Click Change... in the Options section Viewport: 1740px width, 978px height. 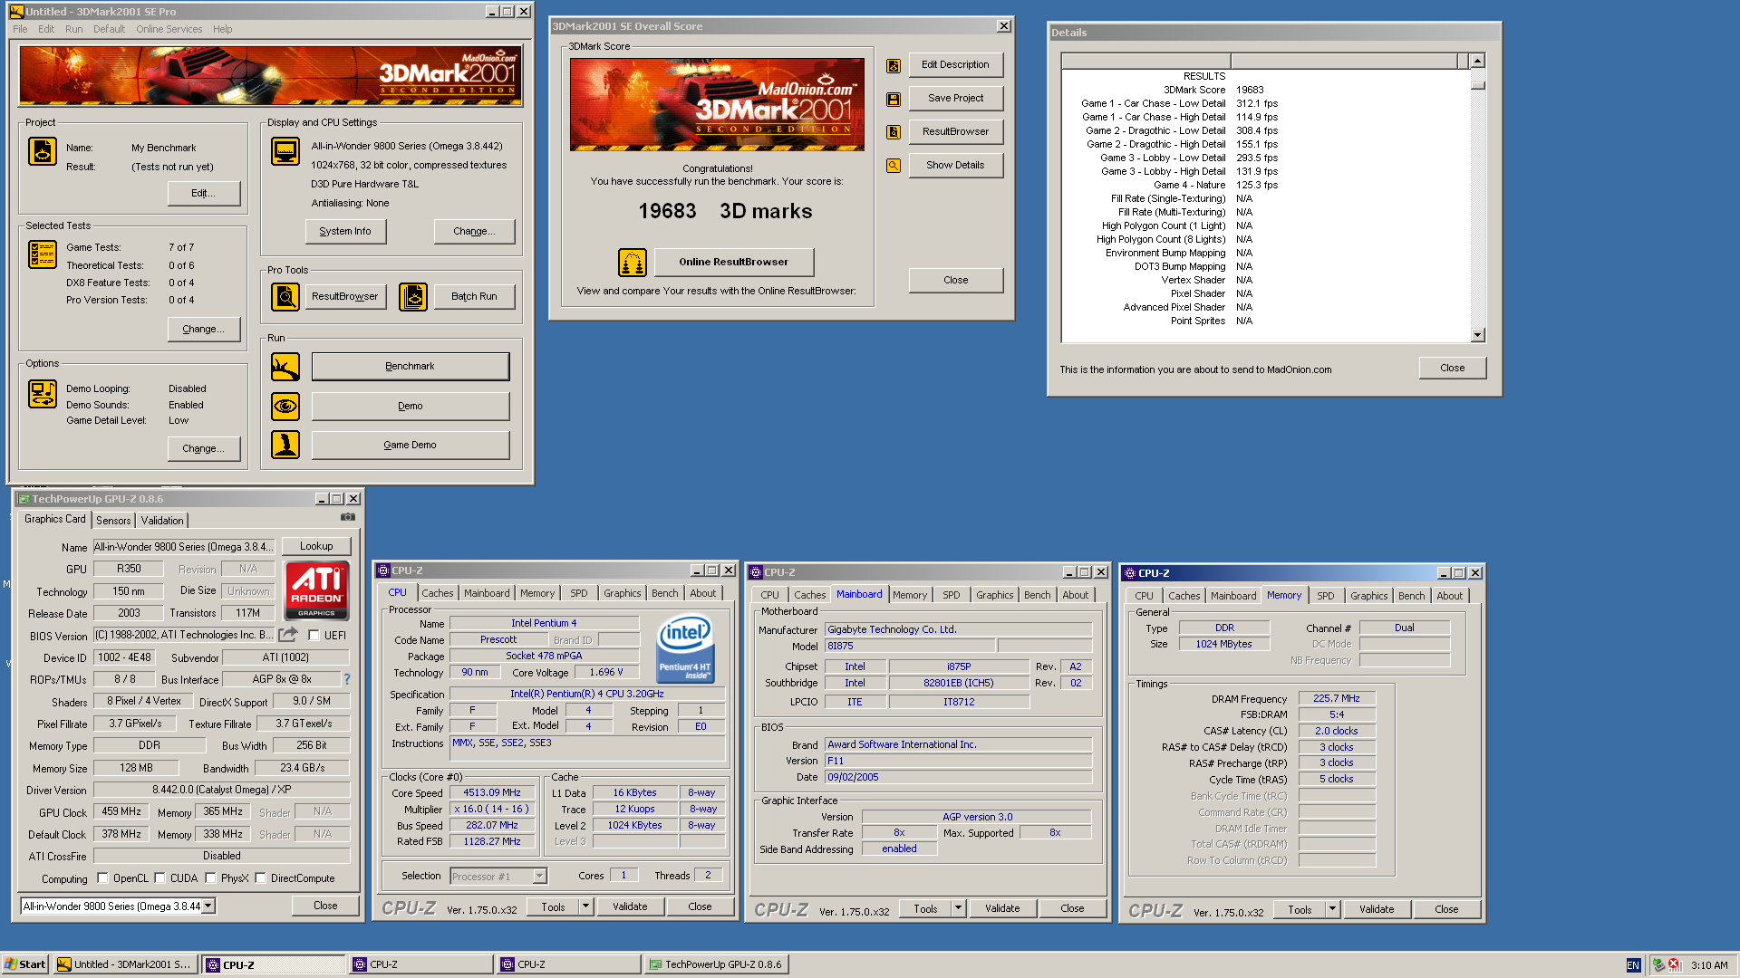point(204,448)
